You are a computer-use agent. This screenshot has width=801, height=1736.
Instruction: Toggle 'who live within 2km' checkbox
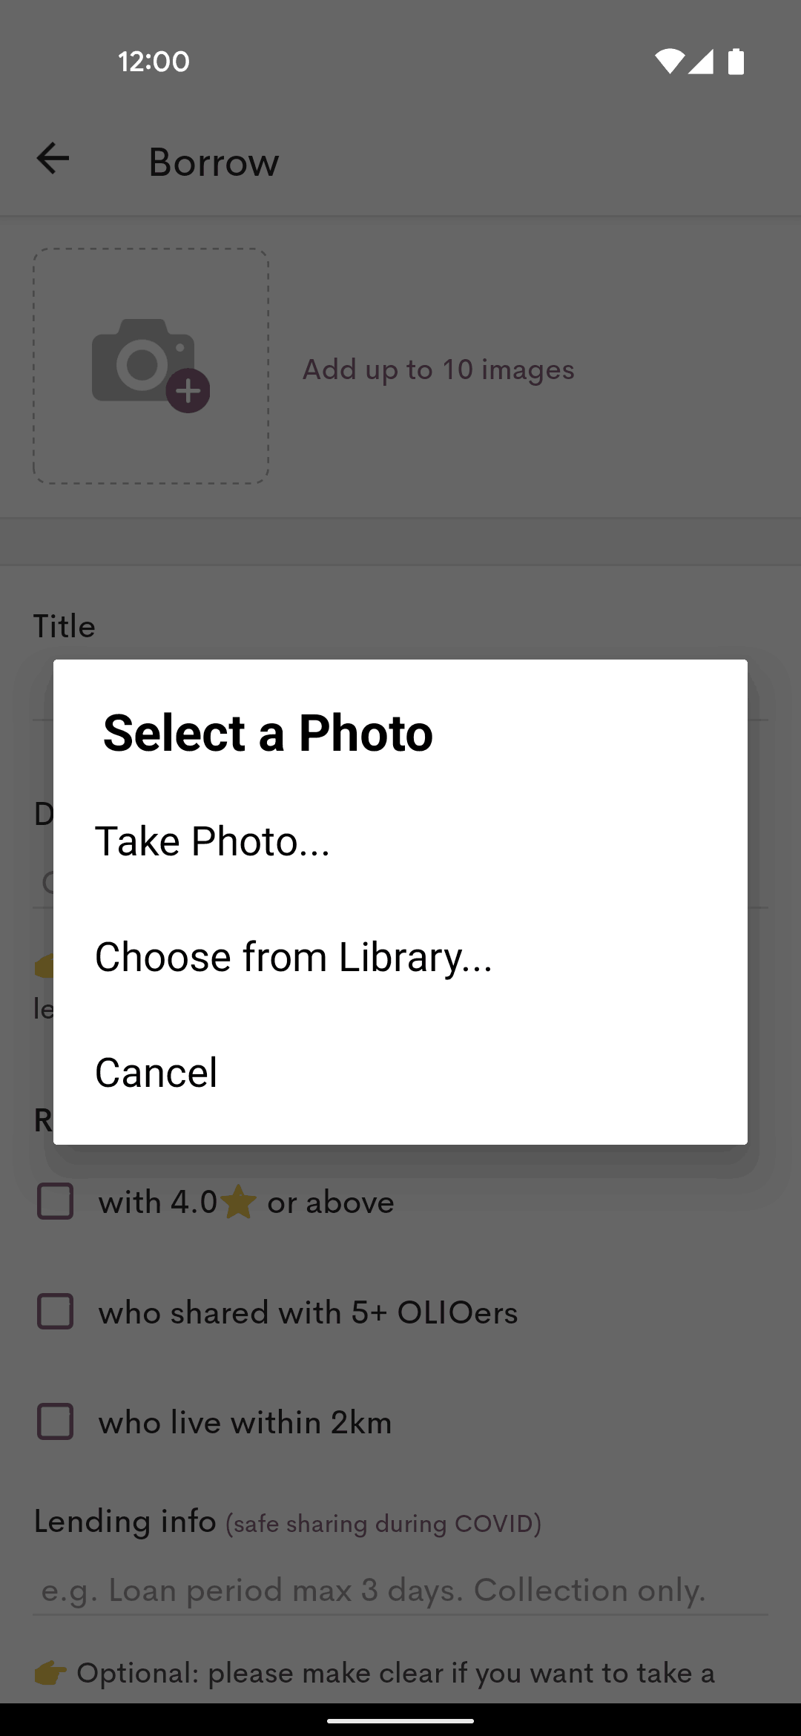(56, 1421)
